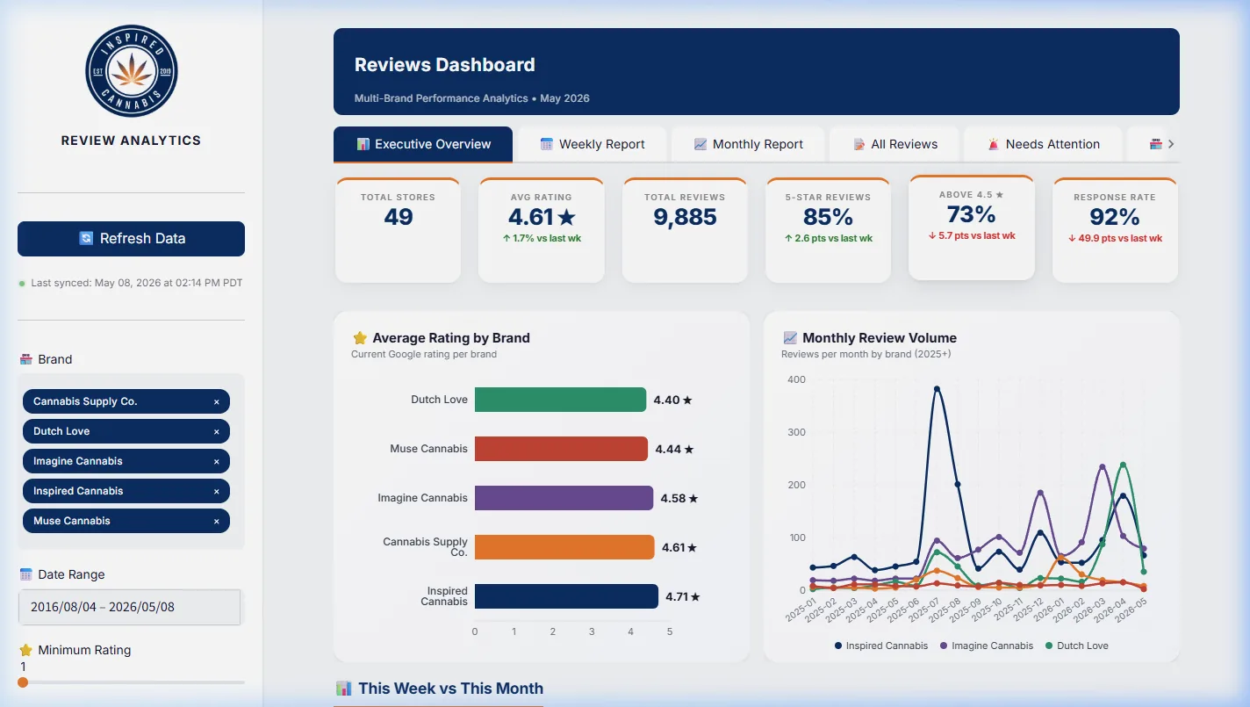Click the Weekly Report calendar icon
The height and width of the screenshot is (707, 1250).
[x=547, y=144]
